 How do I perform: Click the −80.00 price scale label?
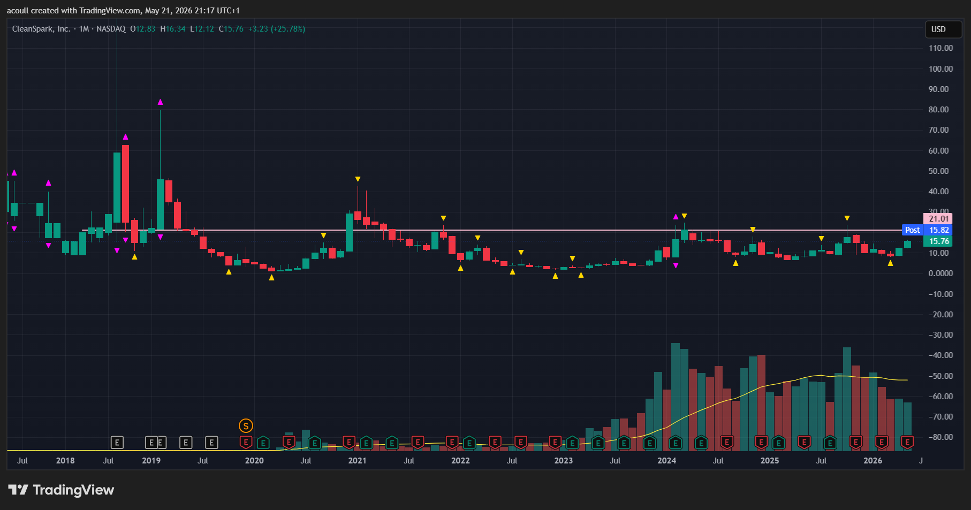click(941, 437)
